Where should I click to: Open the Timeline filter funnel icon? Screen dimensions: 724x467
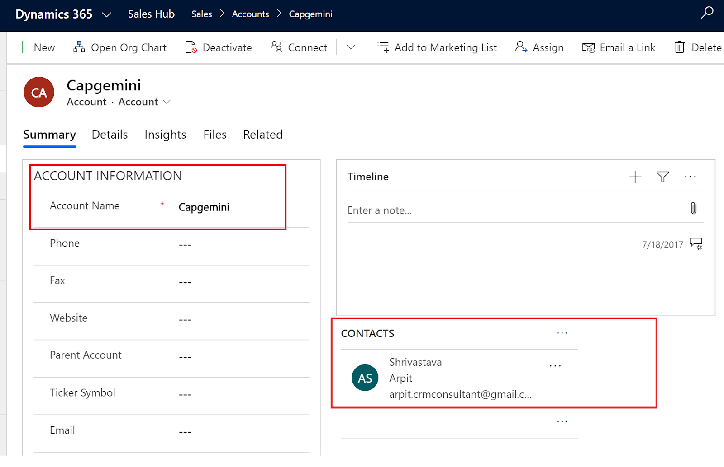click(x=663, y=177)
